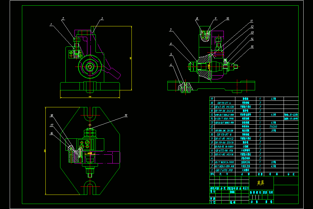The height and width of the screenshot is (209, 313).
Task: Click the 数量 header cell of parts list
Action: 260,174
